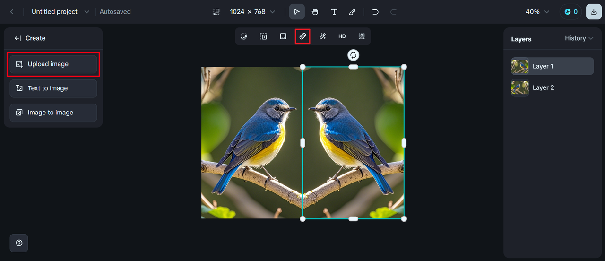Collapse the Create panel with back arrow
Viewport: 605px width, 261px height.
pyautogui.click(x=18, y=38)
